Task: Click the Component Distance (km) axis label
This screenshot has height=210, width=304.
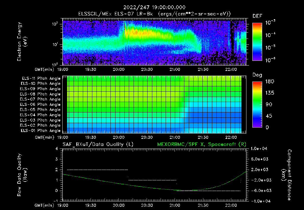Action: [286, 175]
